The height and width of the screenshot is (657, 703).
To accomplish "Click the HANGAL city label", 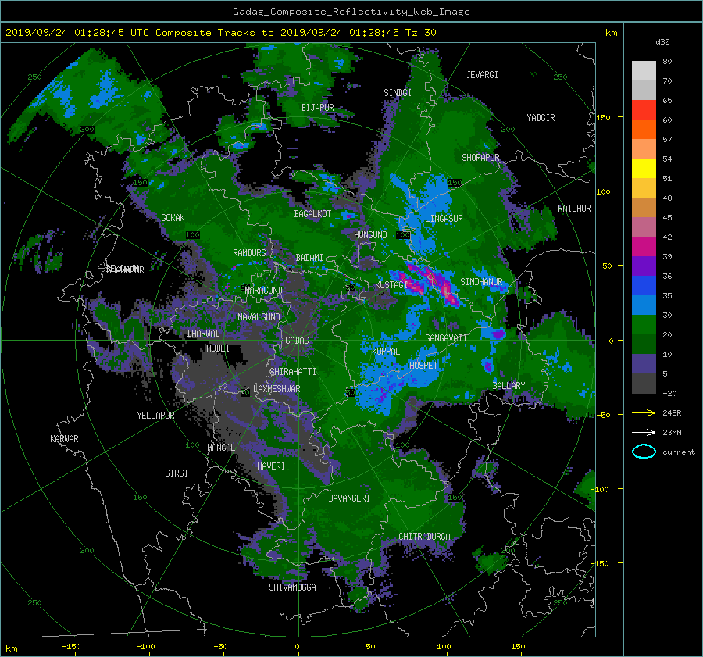I will click(x=221, y=448).
